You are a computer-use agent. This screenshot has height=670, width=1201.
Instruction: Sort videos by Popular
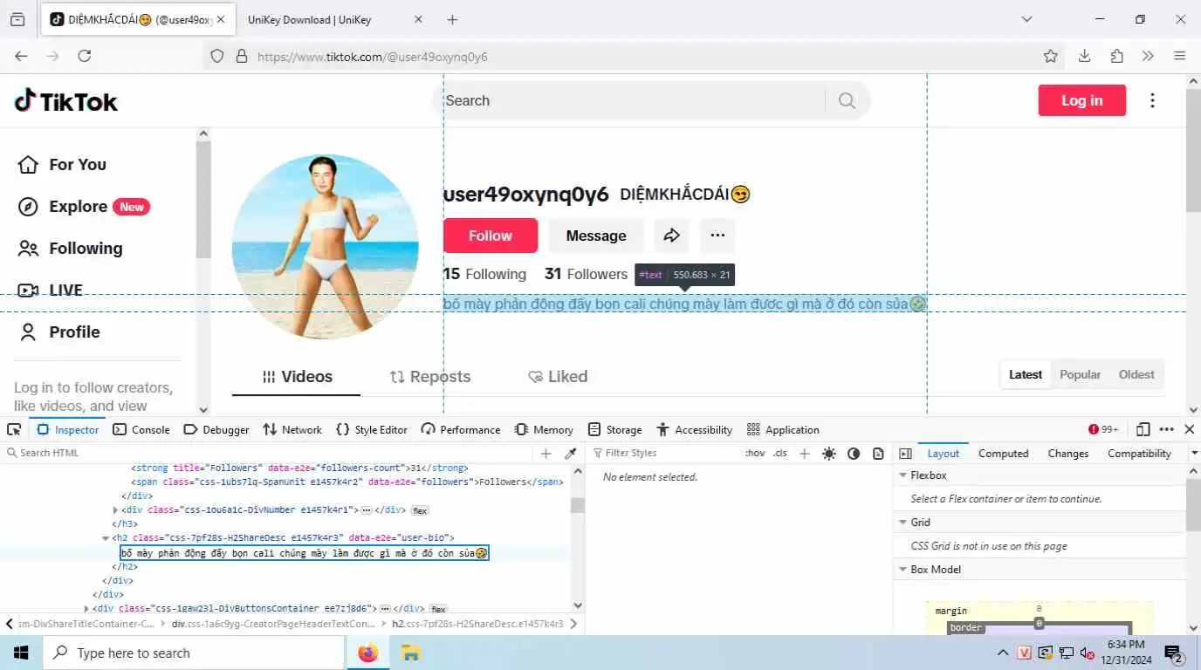point(1080,374)
